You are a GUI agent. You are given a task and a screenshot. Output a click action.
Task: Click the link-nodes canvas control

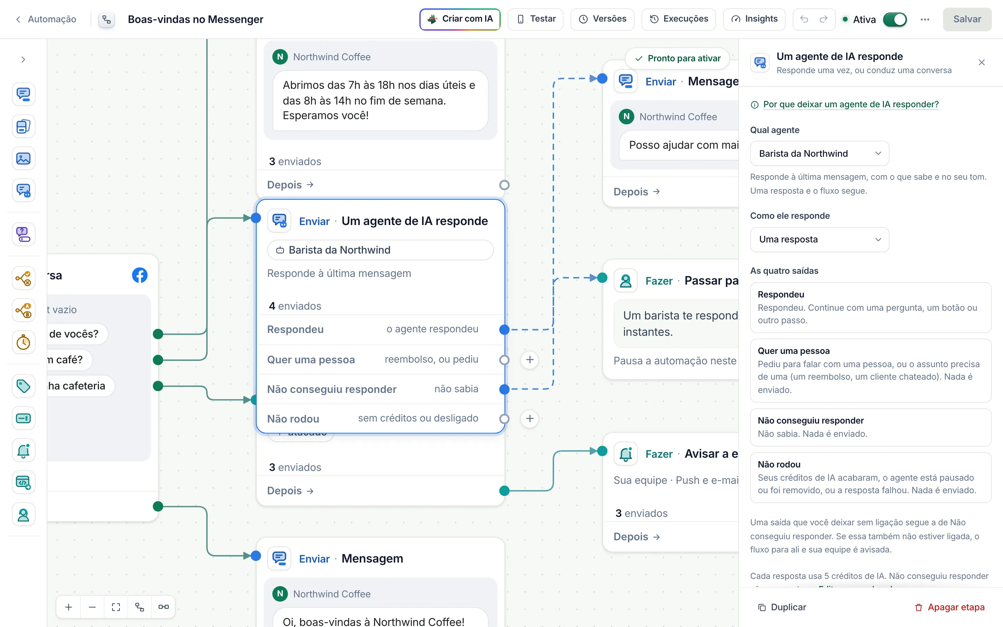point(163,607)
